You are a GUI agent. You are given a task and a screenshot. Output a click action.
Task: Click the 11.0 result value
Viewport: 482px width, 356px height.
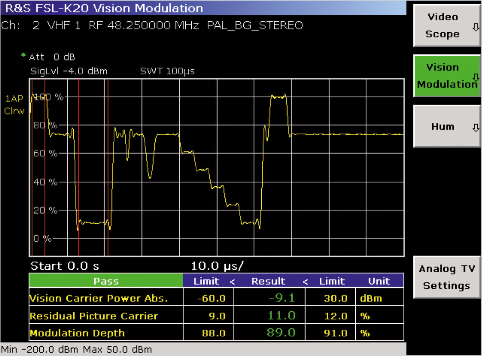pos(281,316)
